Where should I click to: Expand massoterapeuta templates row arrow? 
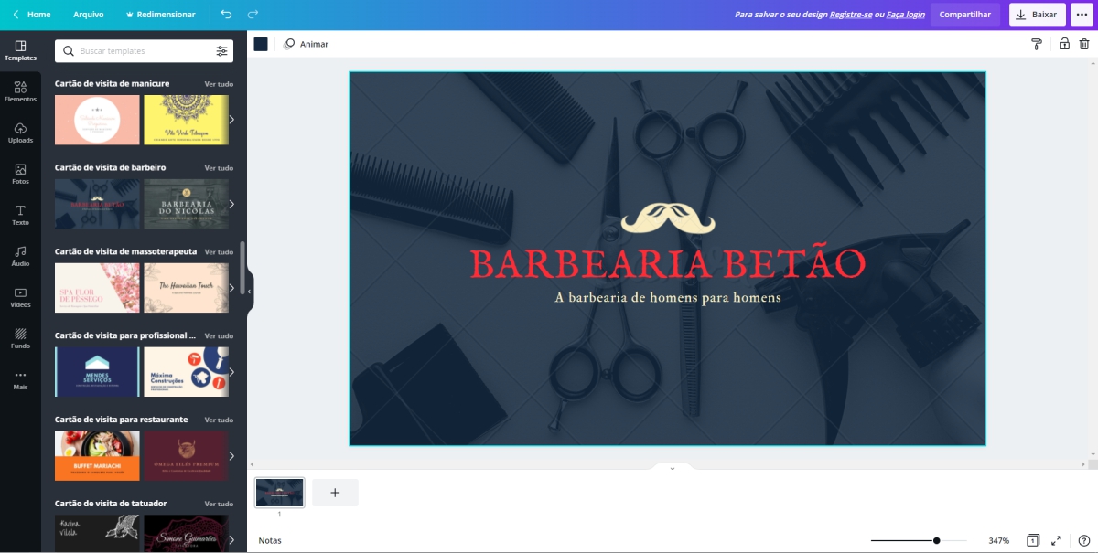(x=231, y=288)
